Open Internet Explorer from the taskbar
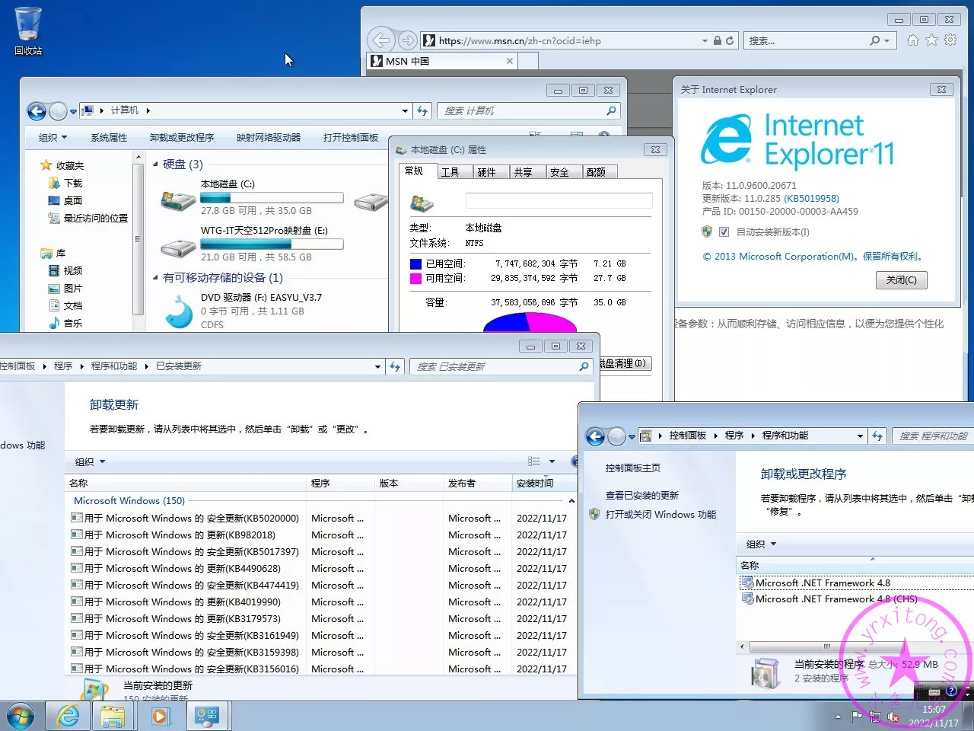 (68, 717)
